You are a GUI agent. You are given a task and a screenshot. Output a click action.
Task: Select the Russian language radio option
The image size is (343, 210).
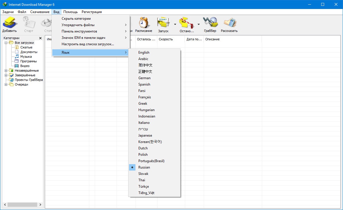click(144, 167)
